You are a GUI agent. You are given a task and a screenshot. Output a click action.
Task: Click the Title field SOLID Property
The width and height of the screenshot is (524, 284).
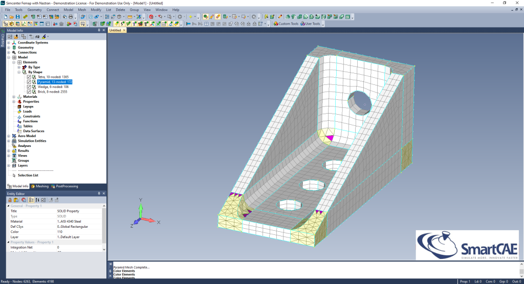tap(79, 211)
